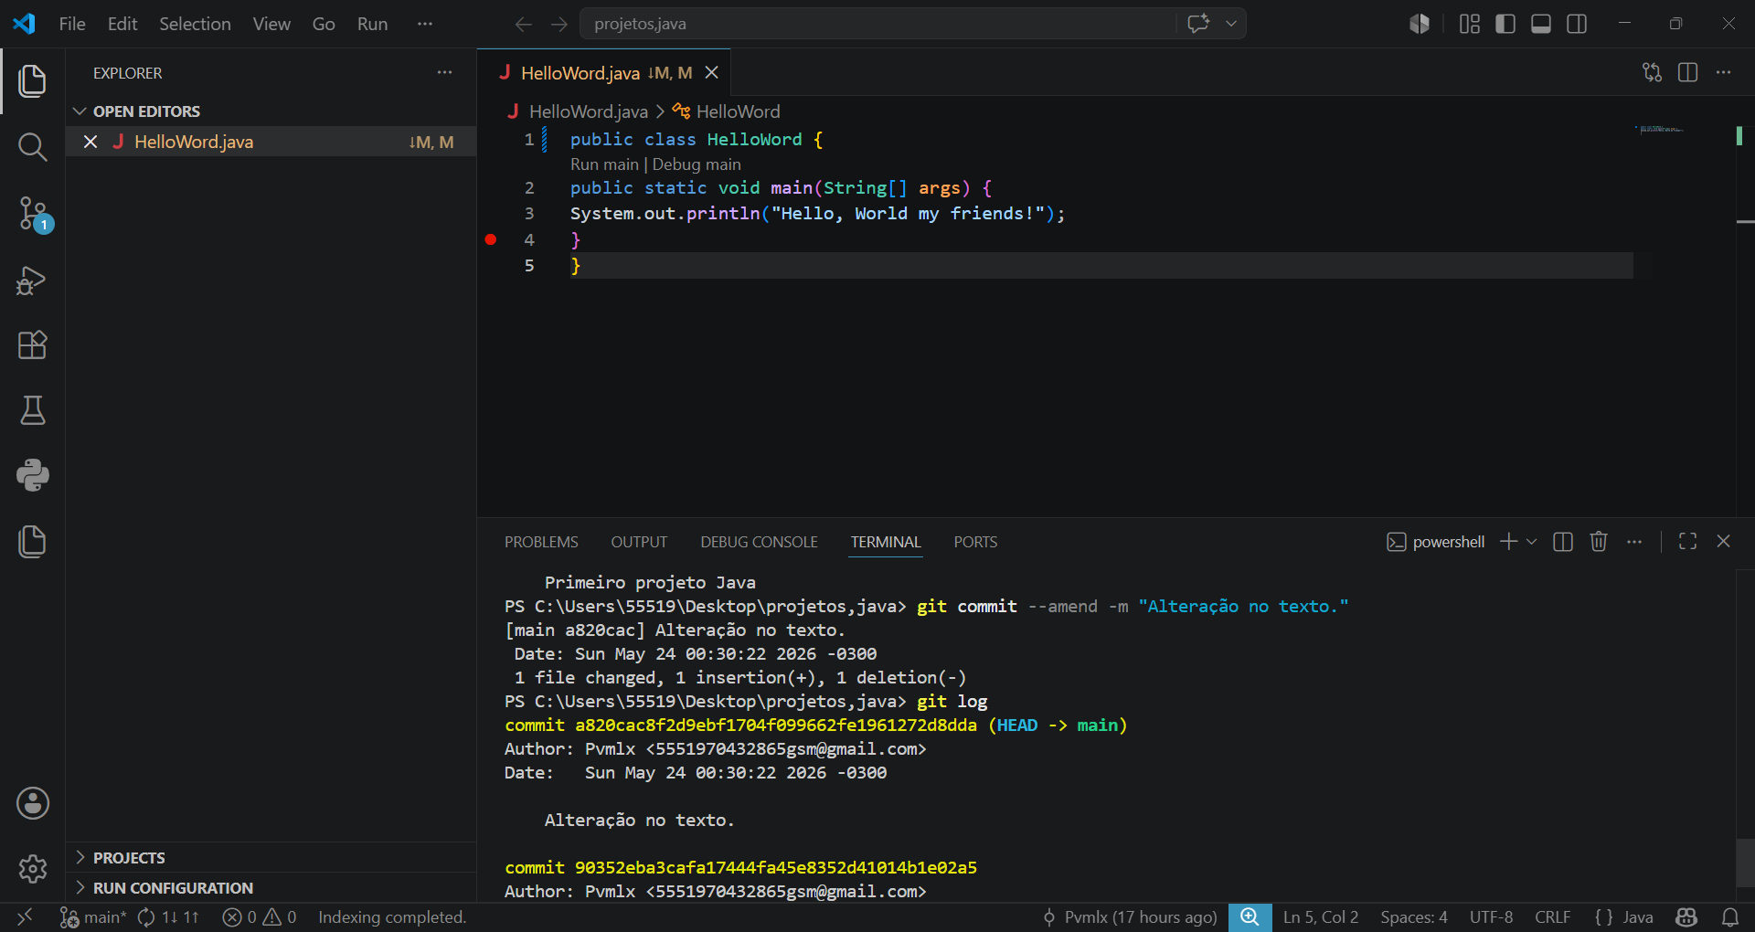Open editor More Actions ellipsis
This screenshot has width=1755, height=932.
point(1723,72)
